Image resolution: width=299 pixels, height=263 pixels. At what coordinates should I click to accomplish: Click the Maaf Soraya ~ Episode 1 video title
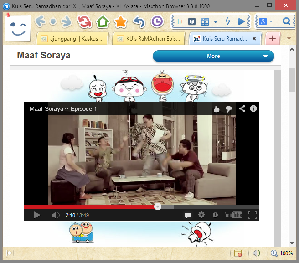pos(63,108)
